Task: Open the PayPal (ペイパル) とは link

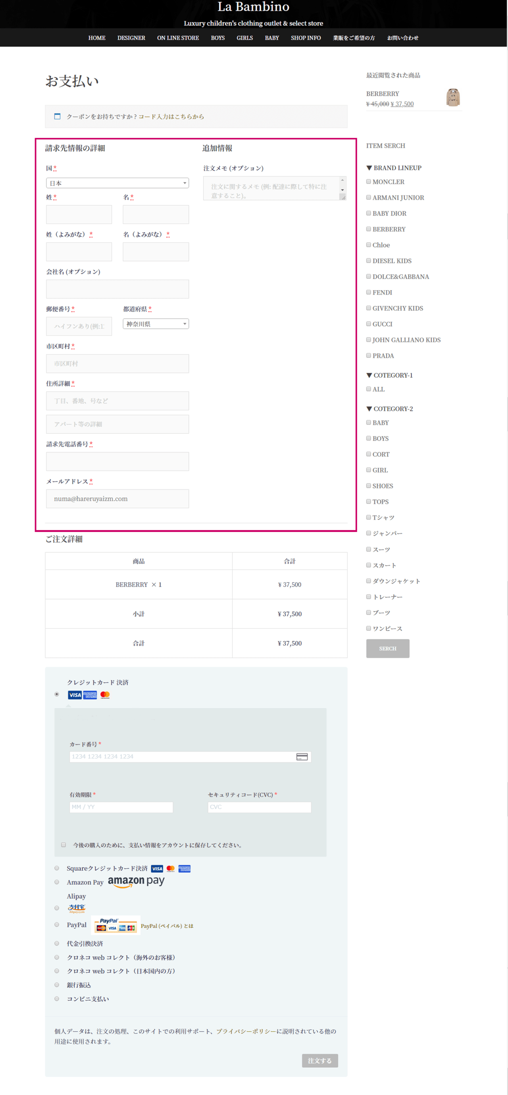Action: (x=167, y=926)
